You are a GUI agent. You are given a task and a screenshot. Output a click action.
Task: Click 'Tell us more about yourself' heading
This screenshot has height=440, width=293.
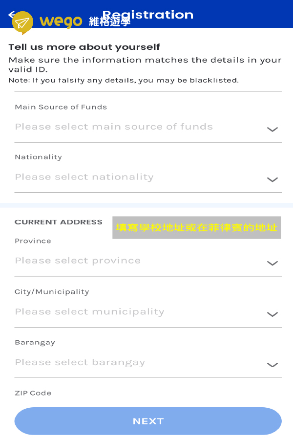(84, 47)
